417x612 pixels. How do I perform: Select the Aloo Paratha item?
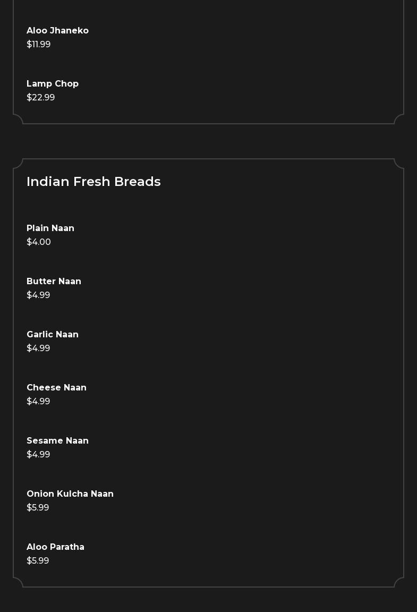click(55, 547)
